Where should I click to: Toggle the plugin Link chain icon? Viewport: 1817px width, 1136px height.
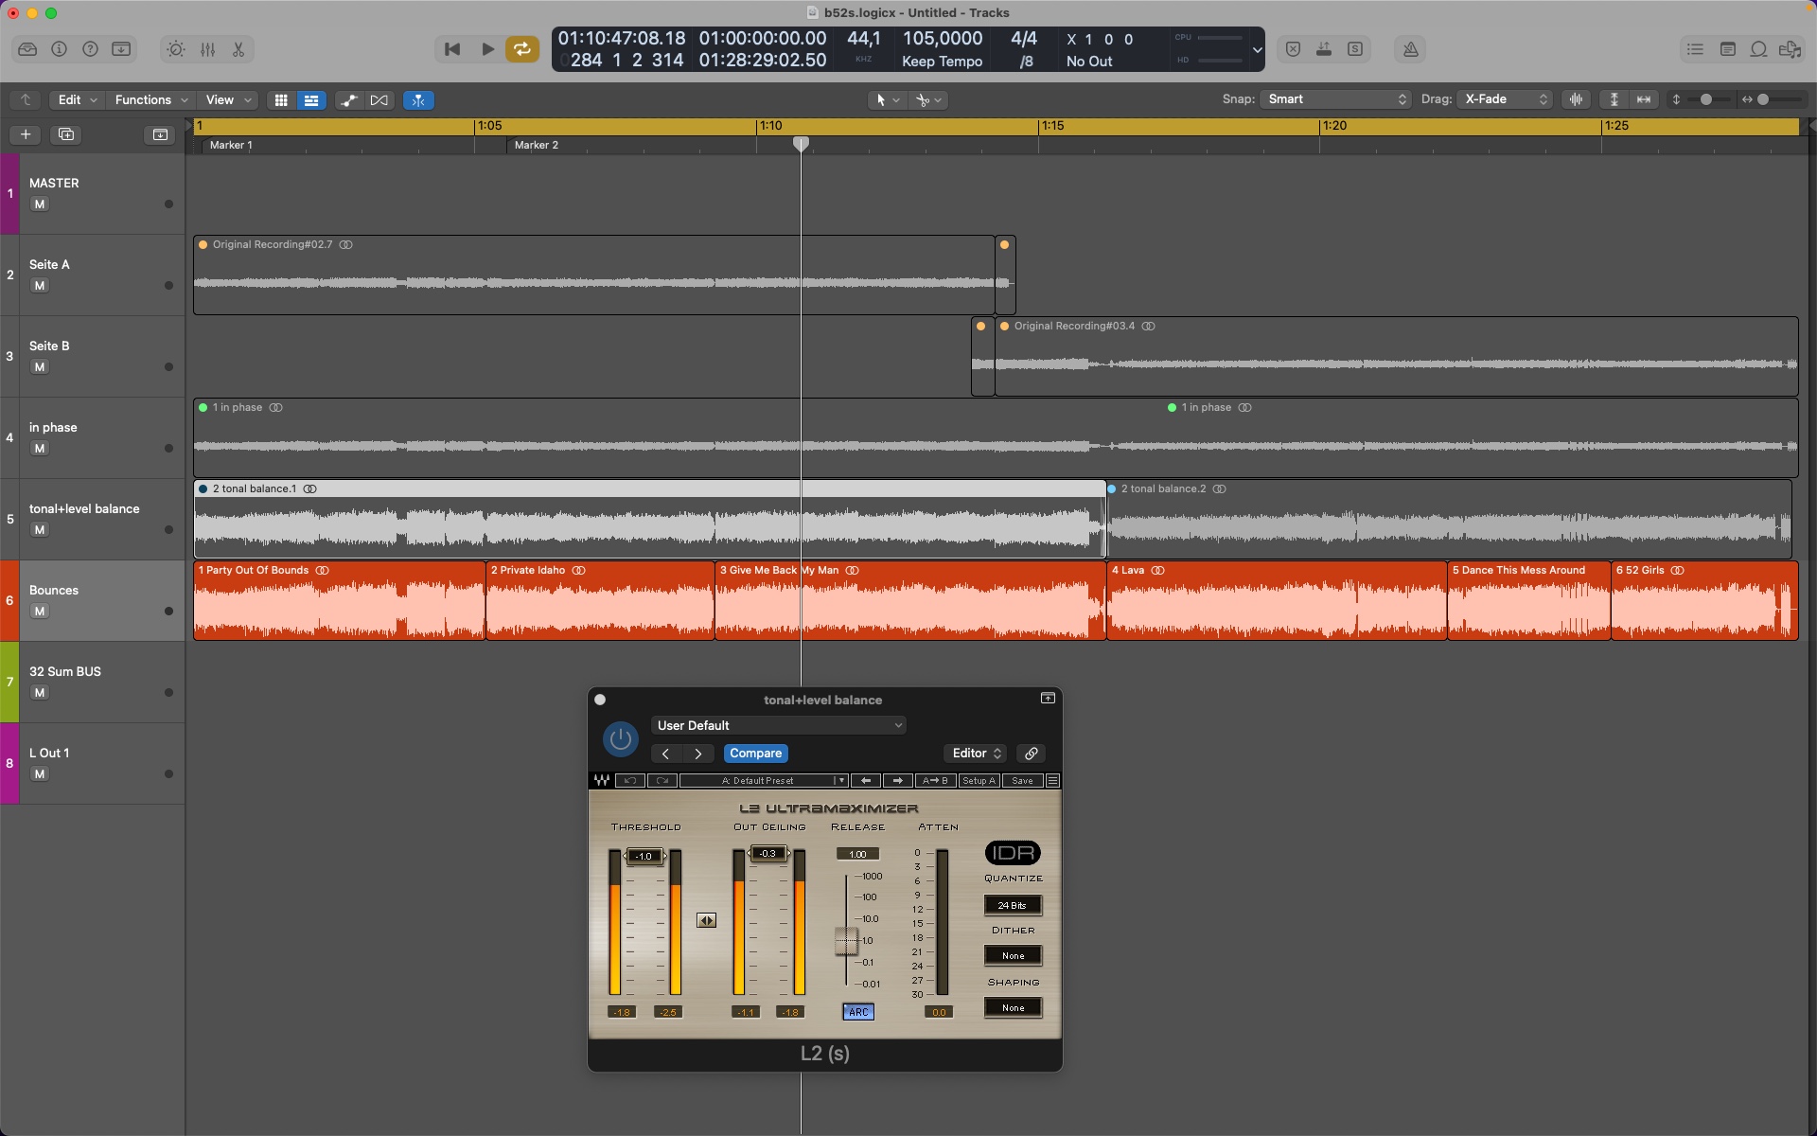pos(1031,754)
